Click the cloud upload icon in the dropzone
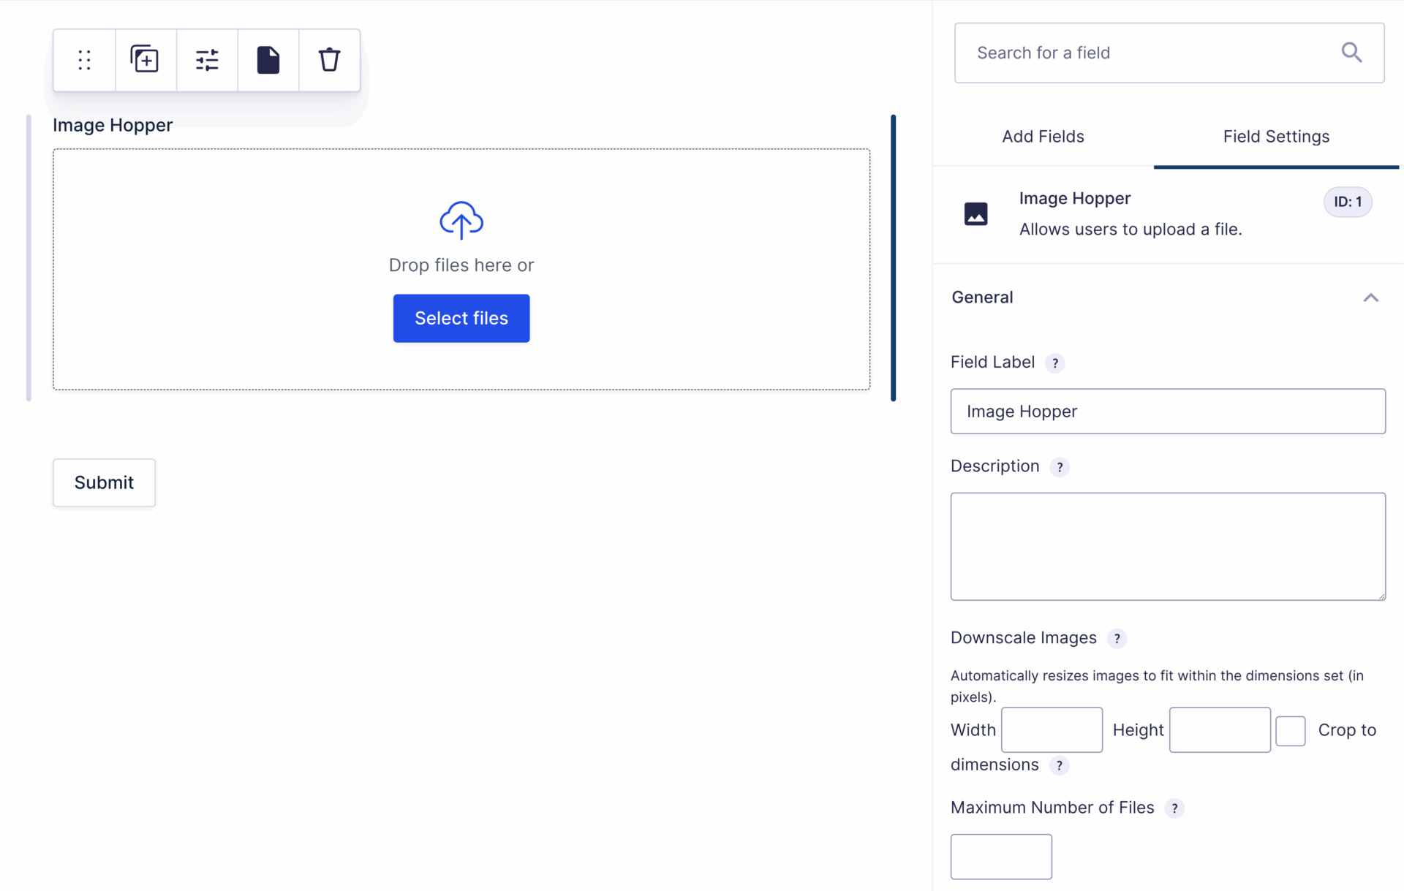1404x891 pixels. pos(461,220)
